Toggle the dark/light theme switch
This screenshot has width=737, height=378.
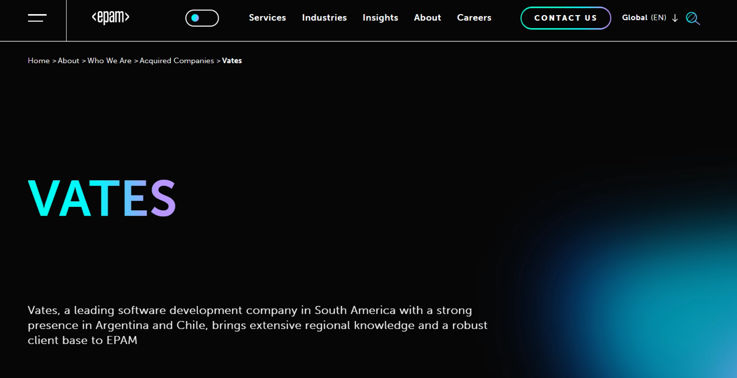202,18
